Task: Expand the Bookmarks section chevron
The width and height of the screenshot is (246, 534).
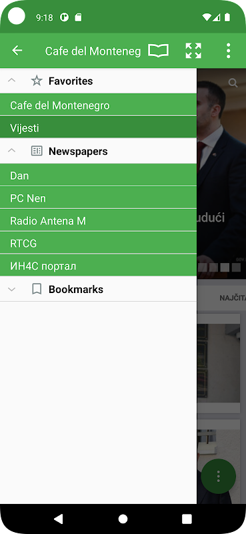Action: click(11, 289)
